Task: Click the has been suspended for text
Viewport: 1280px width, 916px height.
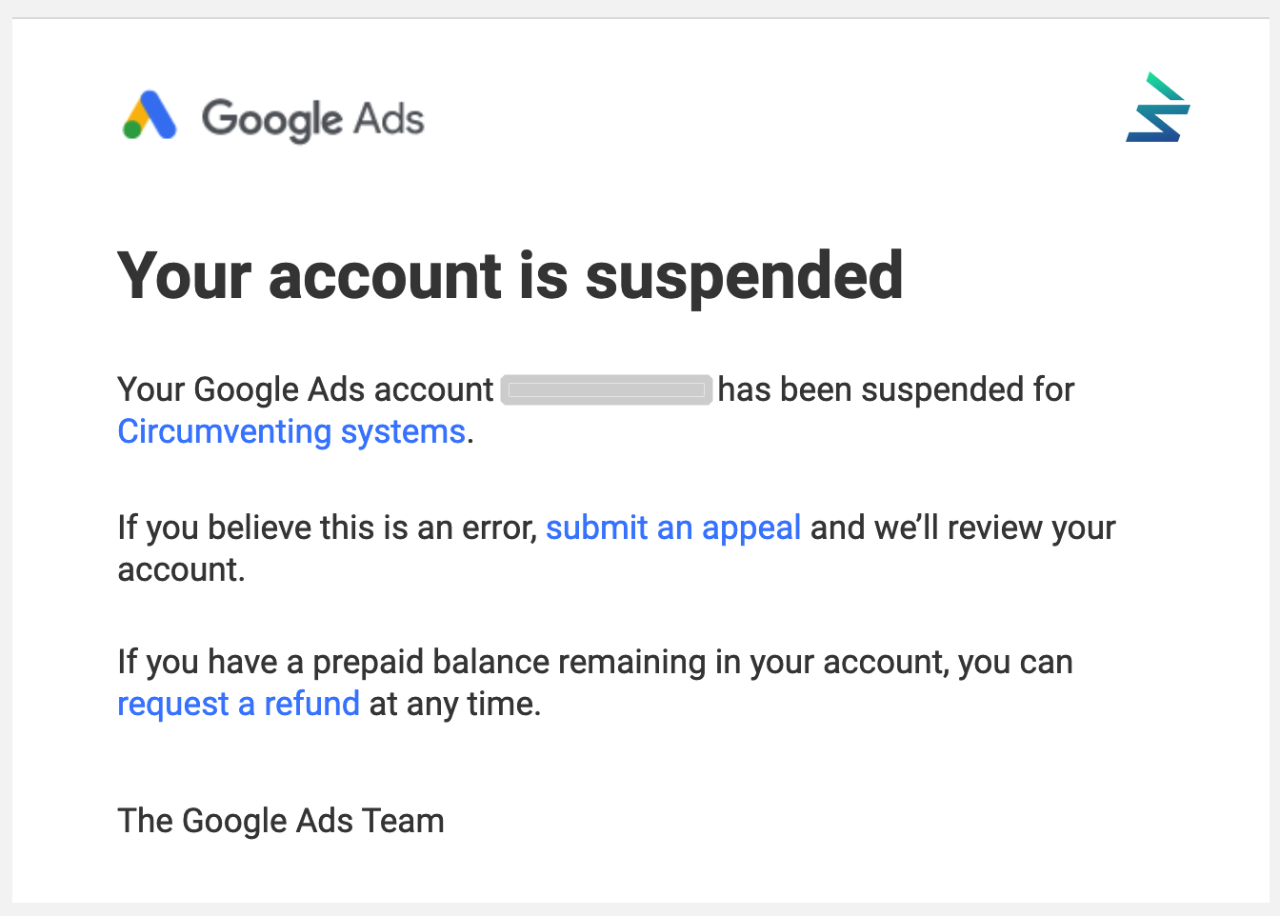Action: point(895,389)
